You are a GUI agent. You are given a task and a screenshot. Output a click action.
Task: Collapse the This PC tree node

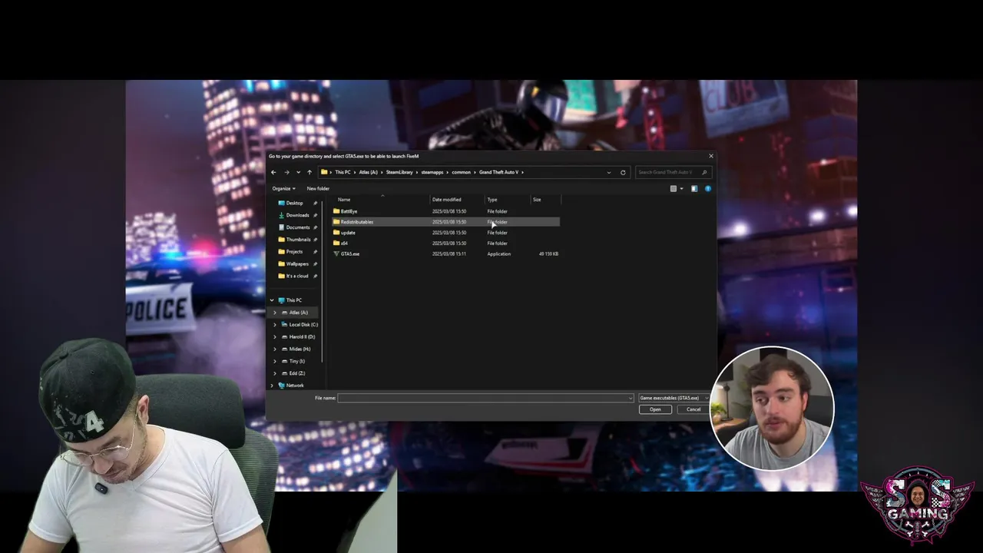point(271,300)
